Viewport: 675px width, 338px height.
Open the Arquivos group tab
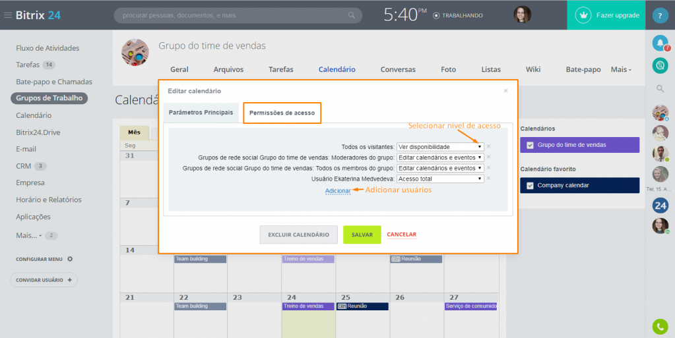(x=228, y=69)
